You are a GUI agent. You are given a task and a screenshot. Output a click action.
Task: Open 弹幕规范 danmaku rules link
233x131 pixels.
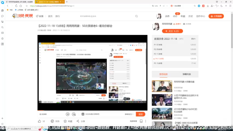pos(129,114)
